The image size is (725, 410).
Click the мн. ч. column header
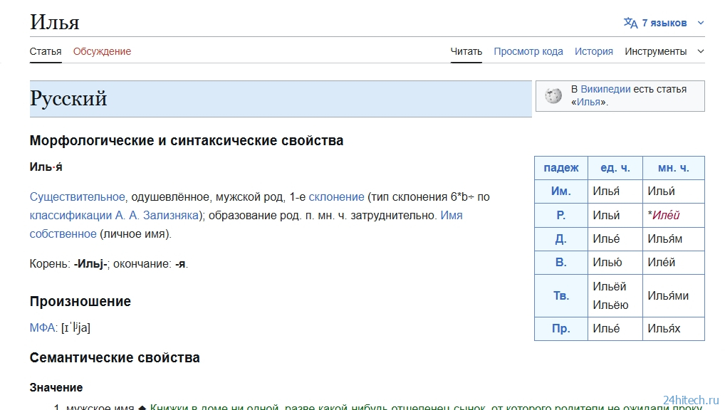[x=673, y=168]
